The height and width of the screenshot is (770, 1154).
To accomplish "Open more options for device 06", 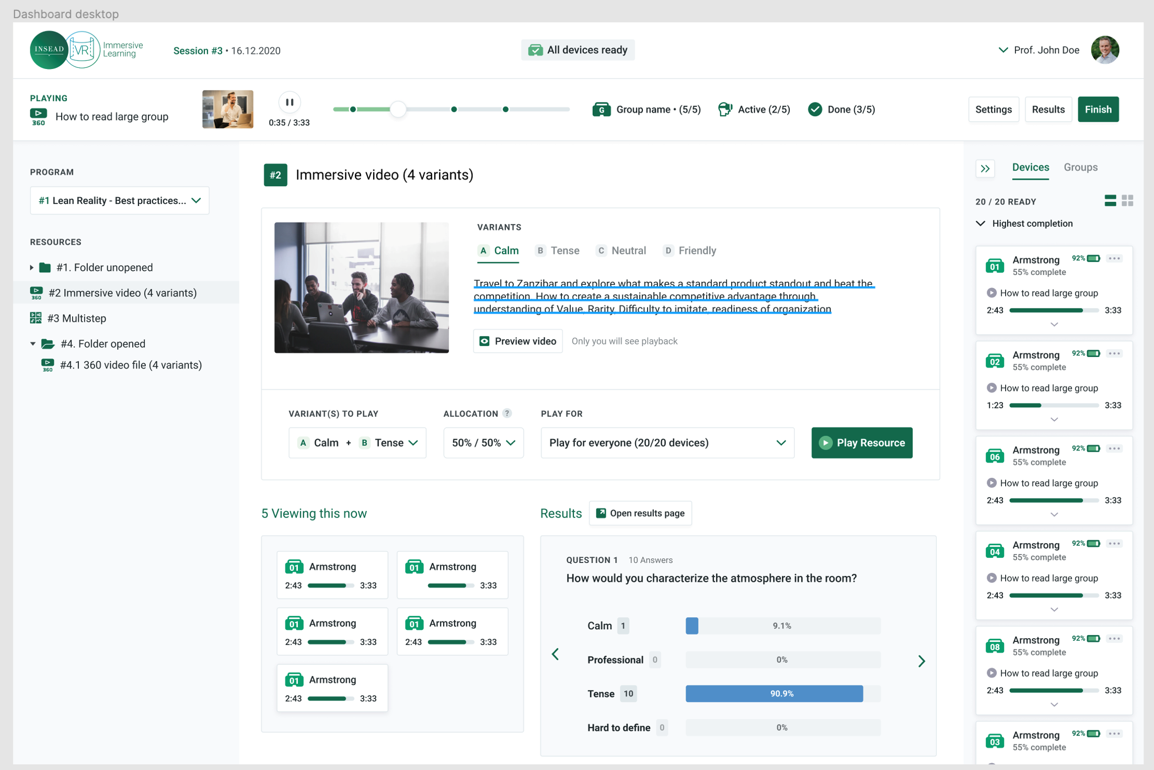I will tap(1114, 449).
